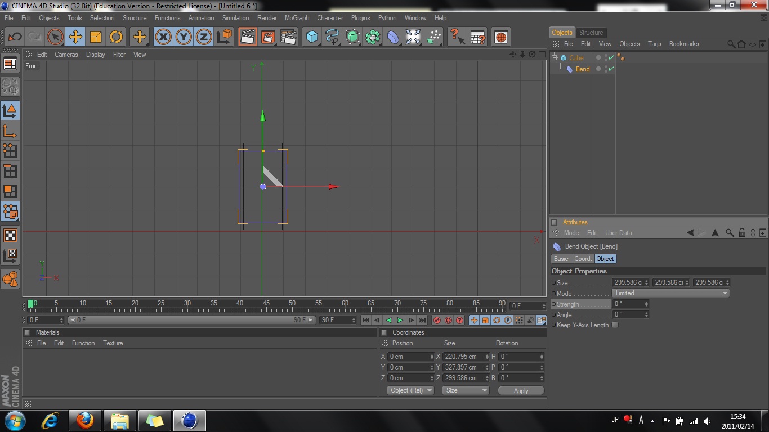Screen dimensions: 769x432
Task: Open the viewport Cameras menu
Action: [66, 55]
